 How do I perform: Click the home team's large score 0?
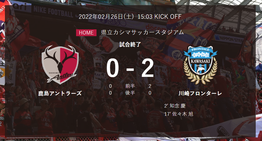point(113,68)
